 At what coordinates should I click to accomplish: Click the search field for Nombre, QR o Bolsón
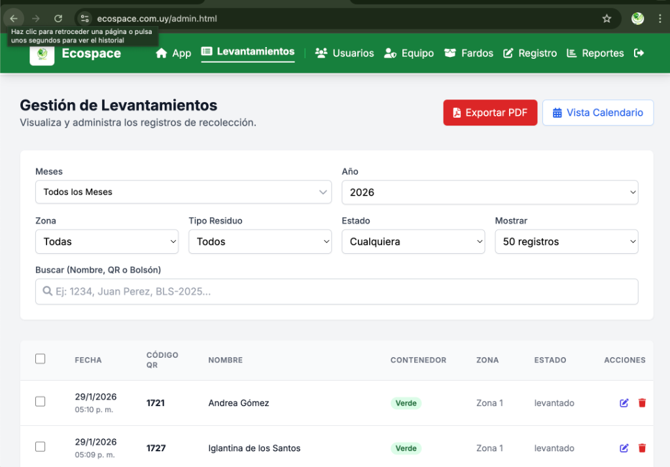[x=336, y=291]
